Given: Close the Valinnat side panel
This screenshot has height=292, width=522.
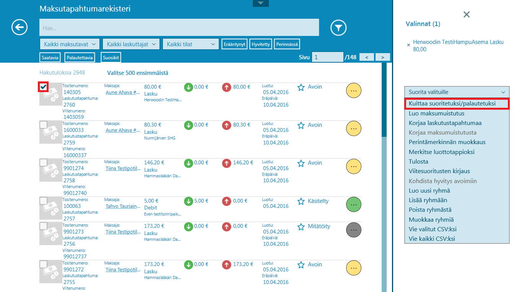Looking at the screenshot, I should (466, 15).
